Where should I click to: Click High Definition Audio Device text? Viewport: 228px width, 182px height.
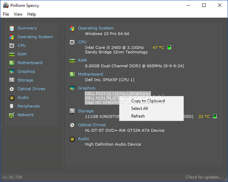tap(113, 144)
